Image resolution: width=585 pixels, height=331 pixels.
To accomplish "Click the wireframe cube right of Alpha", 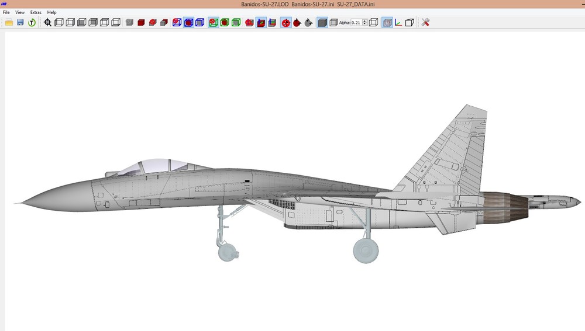I will point(373,22).
